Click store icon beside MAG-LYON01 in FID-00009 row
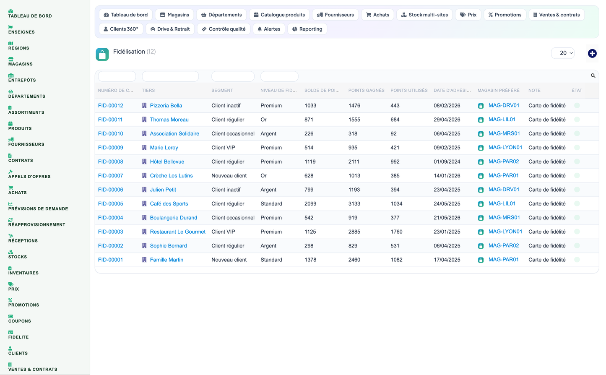This screenshot has width=606, height=375. tap(481, 148)
